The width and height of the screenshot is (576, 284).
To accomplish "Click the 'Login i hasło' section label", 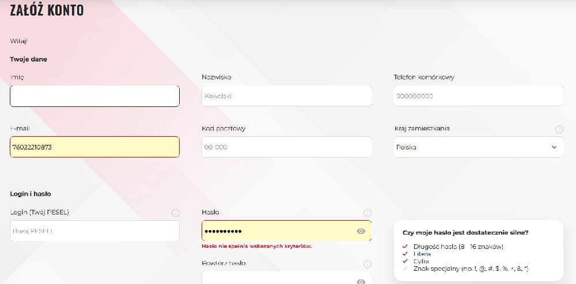I will (30, 194).
